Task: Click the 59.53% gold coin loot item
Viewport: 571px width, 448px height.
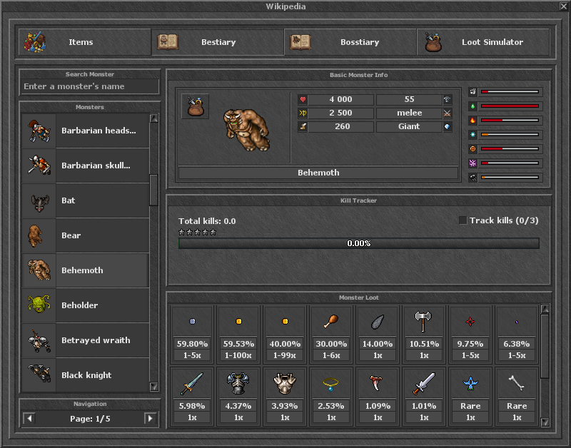Action: (238, 334)
